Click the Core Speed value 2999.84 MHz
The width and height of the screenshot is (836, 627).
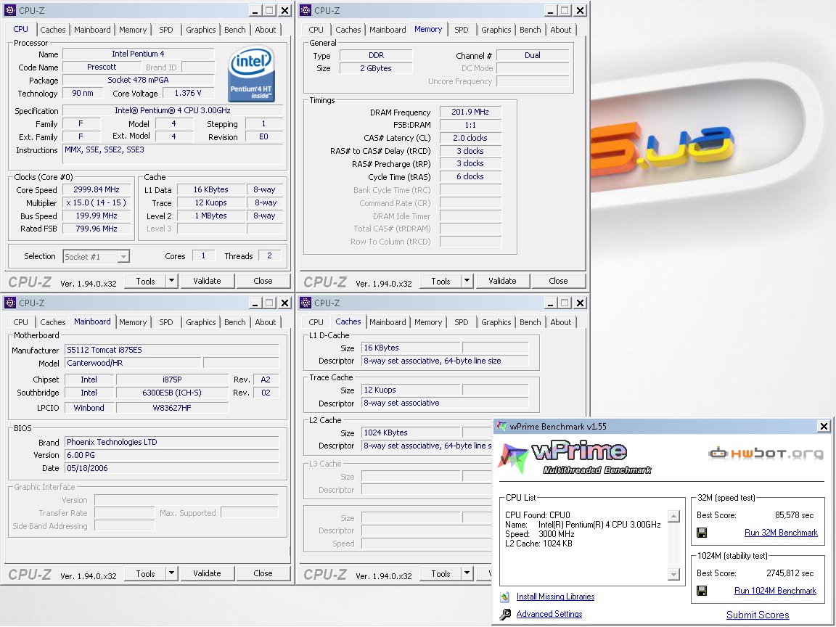pos(97,189)
